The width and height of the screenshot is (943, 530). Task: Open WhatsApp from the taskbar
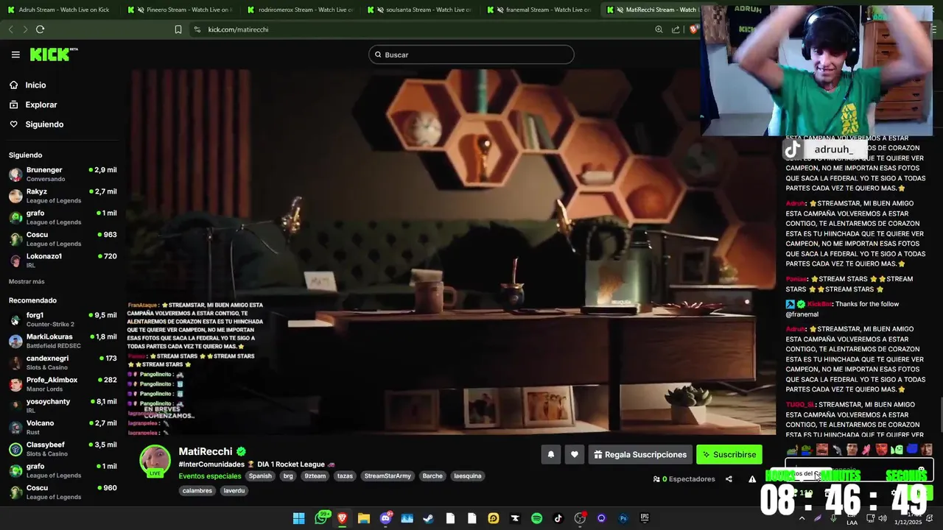(320, 518)
